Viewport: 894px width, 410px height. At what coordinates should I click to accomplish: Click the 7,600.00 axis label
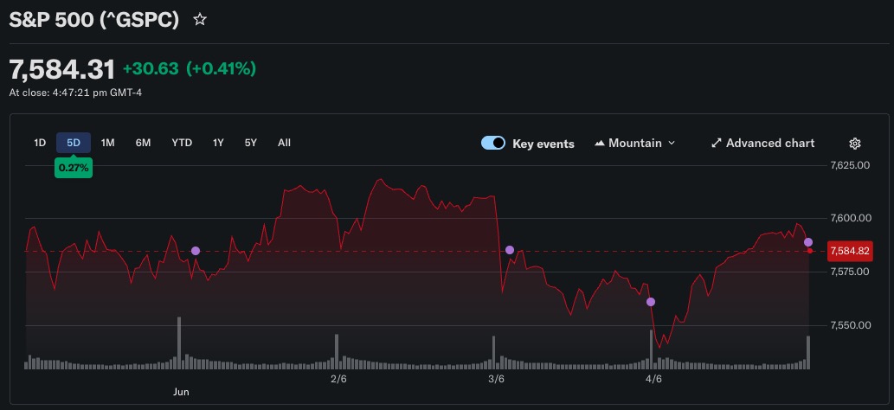(x=850, y=218)
